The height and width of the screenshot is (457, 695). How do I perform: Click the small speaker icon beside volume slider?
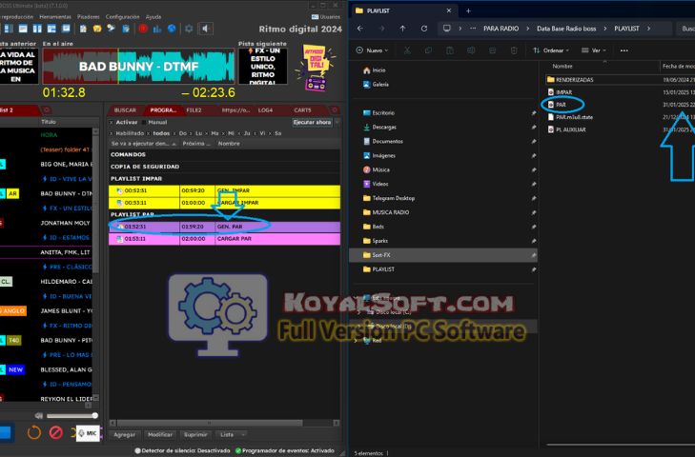[39, 415]
